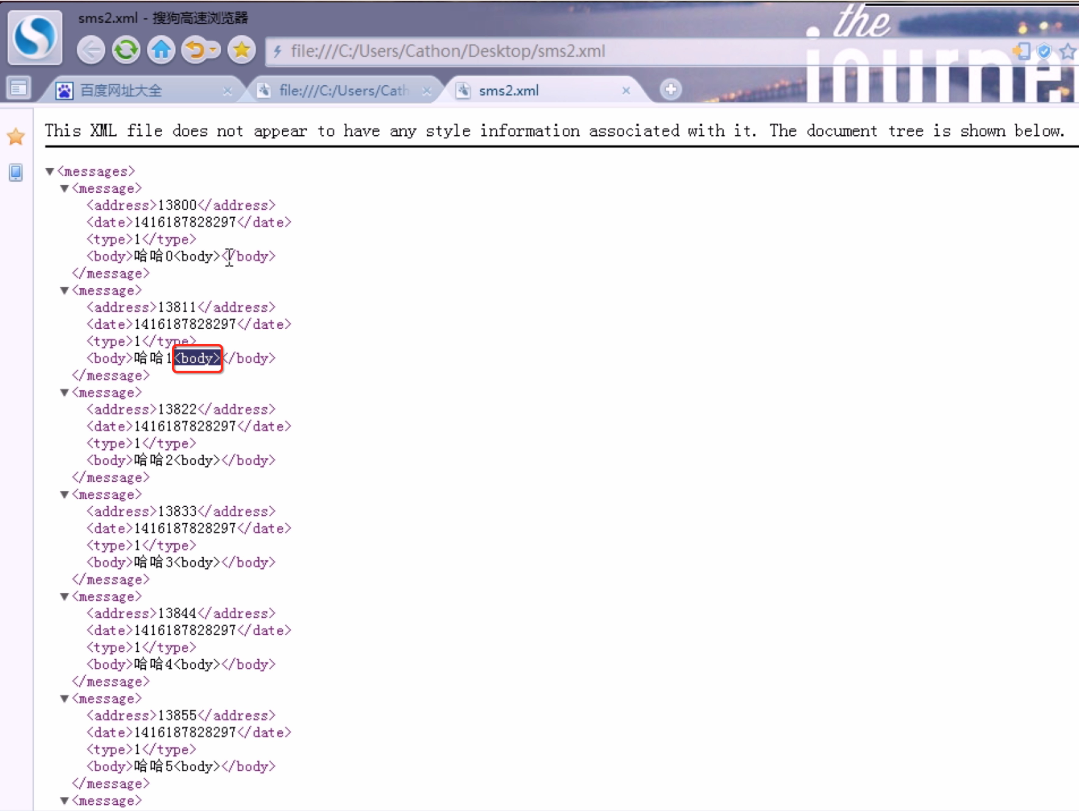
Task: Switch to the 百度网址大全 tab
Action: tap(121, 90)
